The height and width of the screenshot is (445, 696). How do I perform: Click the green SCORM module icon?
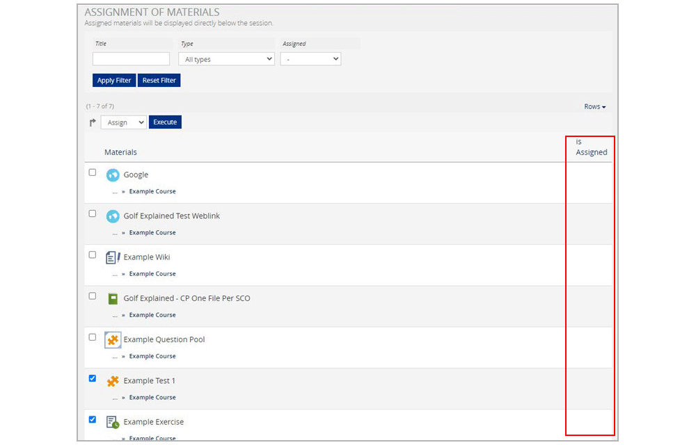pos(113,299)
